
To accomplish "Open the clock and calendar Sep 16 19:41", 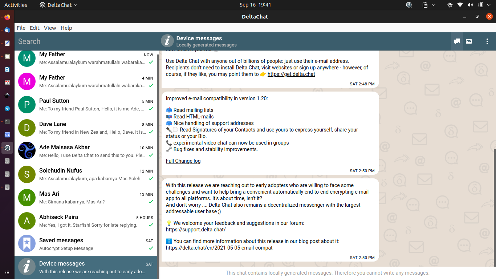I will click(255, 5).
